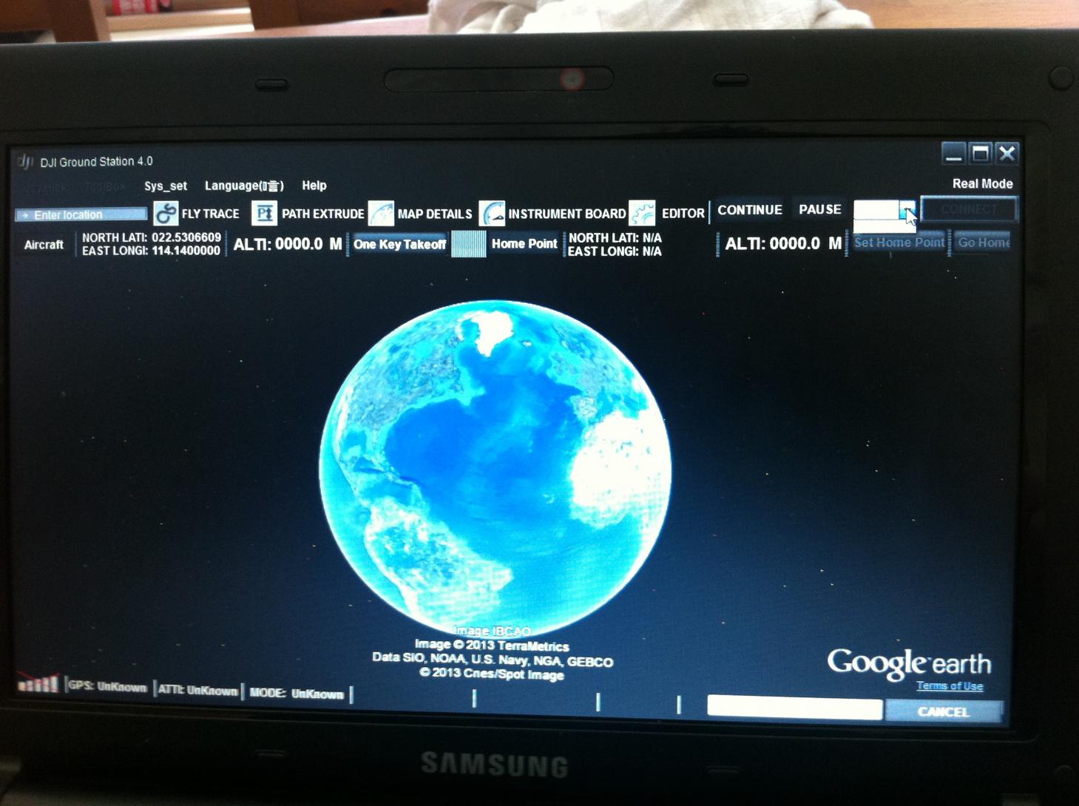Click the Home Point label
The image size is (1079, 806).
[524, 243]
